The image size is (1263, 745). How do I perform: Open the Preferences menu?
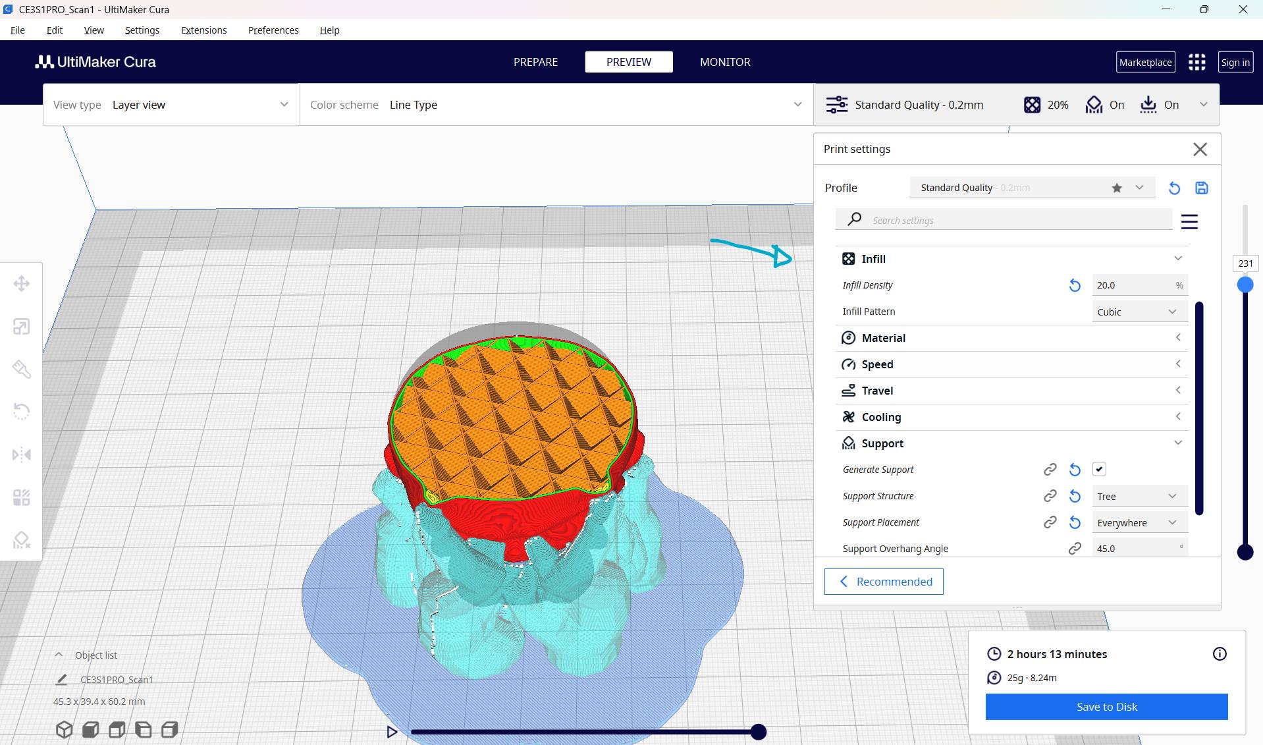pyautogui.click(x=273, y=30)
